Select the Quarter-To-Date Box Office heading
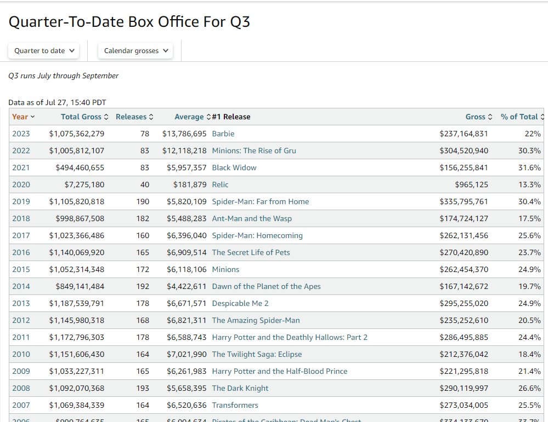548x422 pixels. point(129,22)
